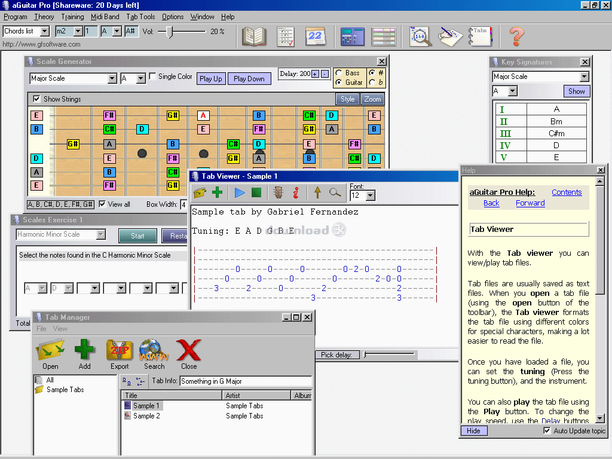
Task: Toggle Single Color checkbox
Action: pyautogui.click(x=152, y=76)
